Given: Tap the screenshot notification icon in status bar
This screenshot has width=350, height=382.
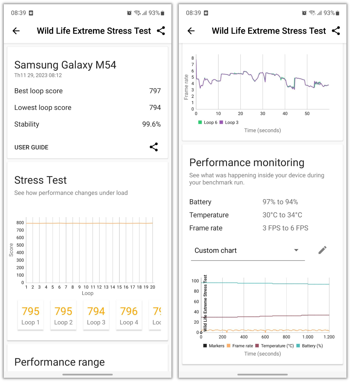Looking at the screenshot, I should click(31, 13).
